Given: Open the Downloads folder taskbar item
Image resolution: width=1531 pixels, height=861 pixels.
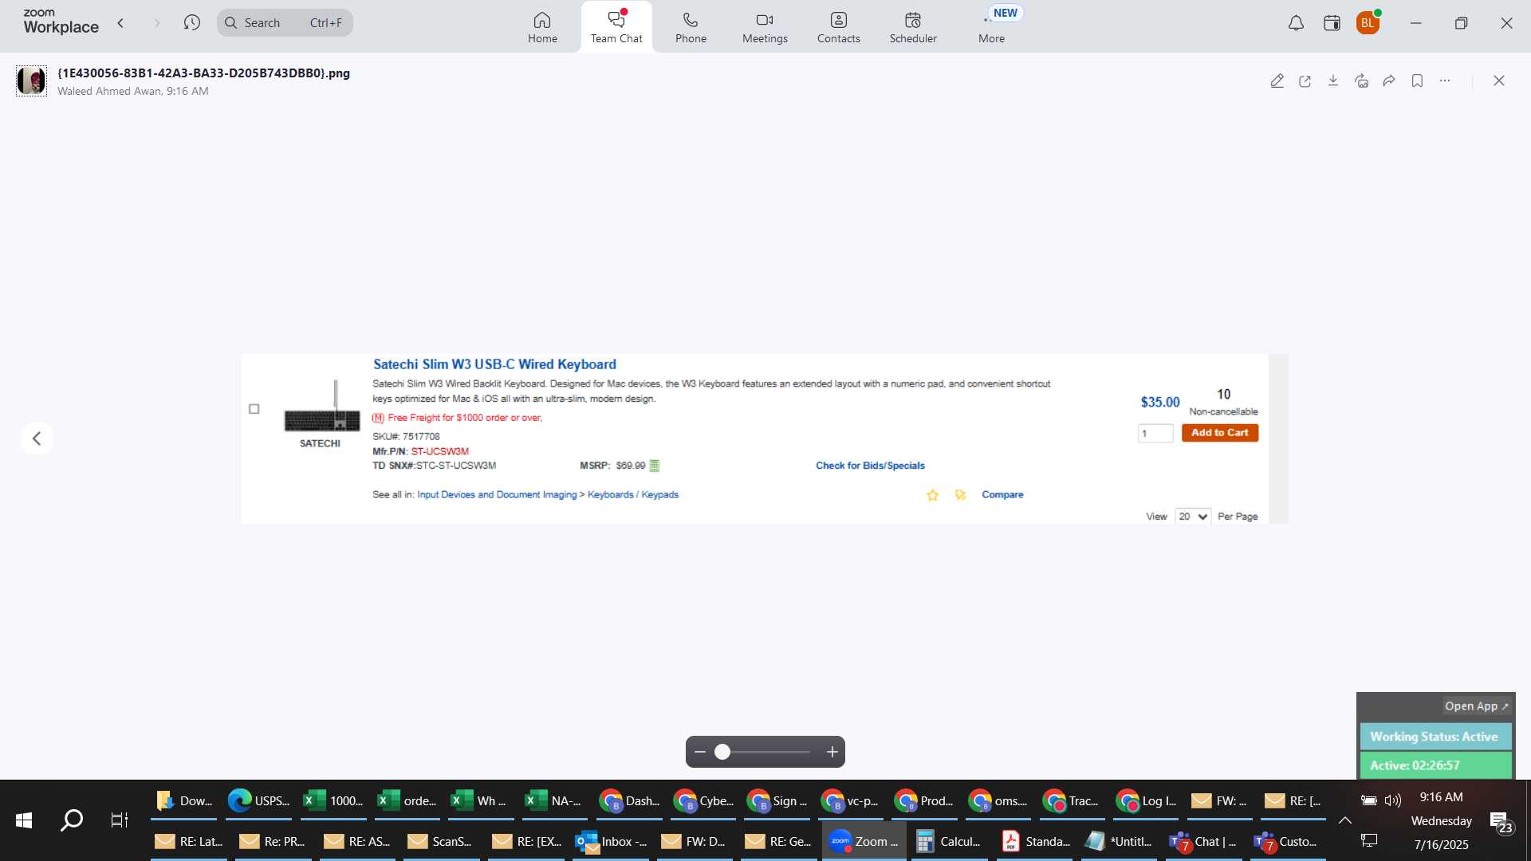Looking at the screenshot, I should (x=184, y=800).
